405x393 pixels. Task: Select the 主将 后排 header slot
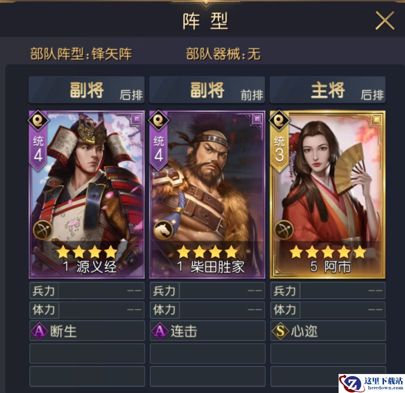coord(328,90)
